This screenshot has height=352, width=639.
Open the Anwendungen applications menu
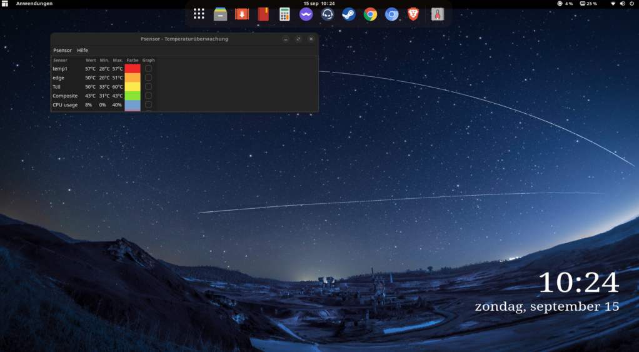click(34, 4)
